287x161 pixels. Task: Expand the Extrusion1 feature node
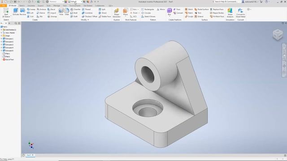1,39
